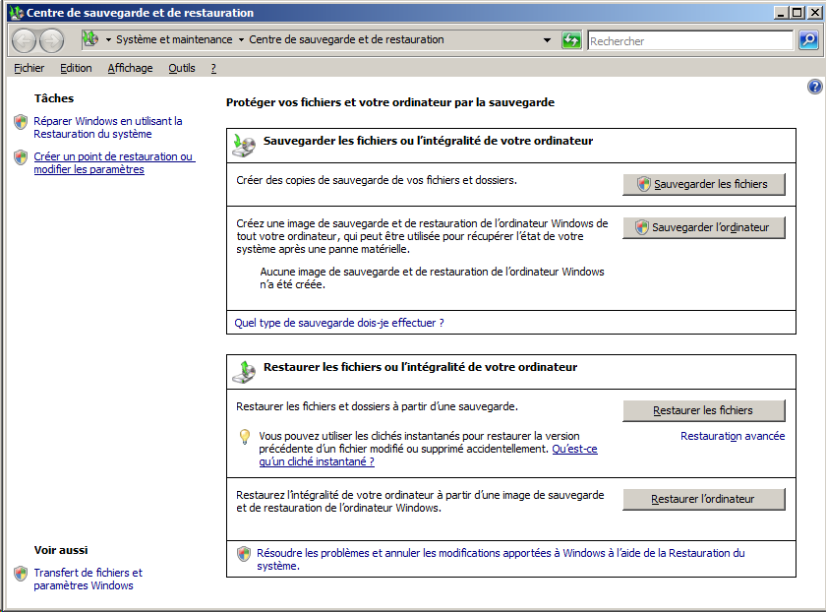826x612 pixels.
Task: Maximize the Centre de sauvegarde window
Action: coord(797,12)
